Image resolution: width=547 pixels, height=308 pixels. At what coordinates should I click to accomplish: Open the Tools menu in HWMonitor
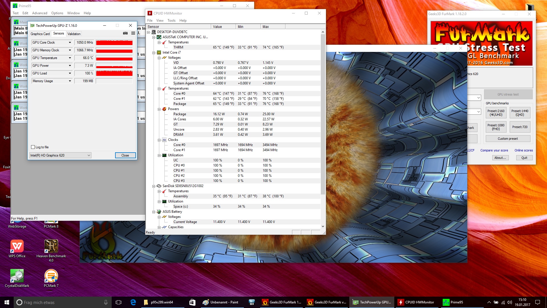171,21
